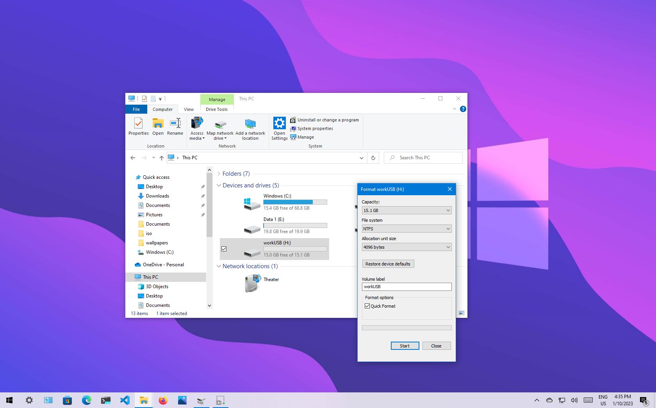Switch to the View ribbon tab
Screen dimensions: 656x408
point(189,109)
